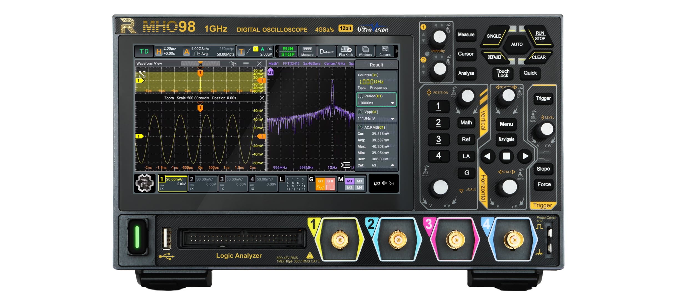Select the GII square generator icon

[x=330, y=184]
